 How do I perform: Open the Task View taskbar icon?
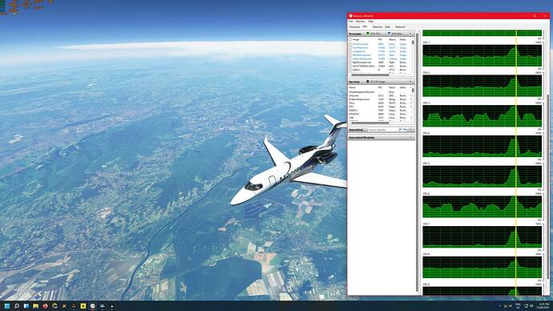(x=26, y=305)
